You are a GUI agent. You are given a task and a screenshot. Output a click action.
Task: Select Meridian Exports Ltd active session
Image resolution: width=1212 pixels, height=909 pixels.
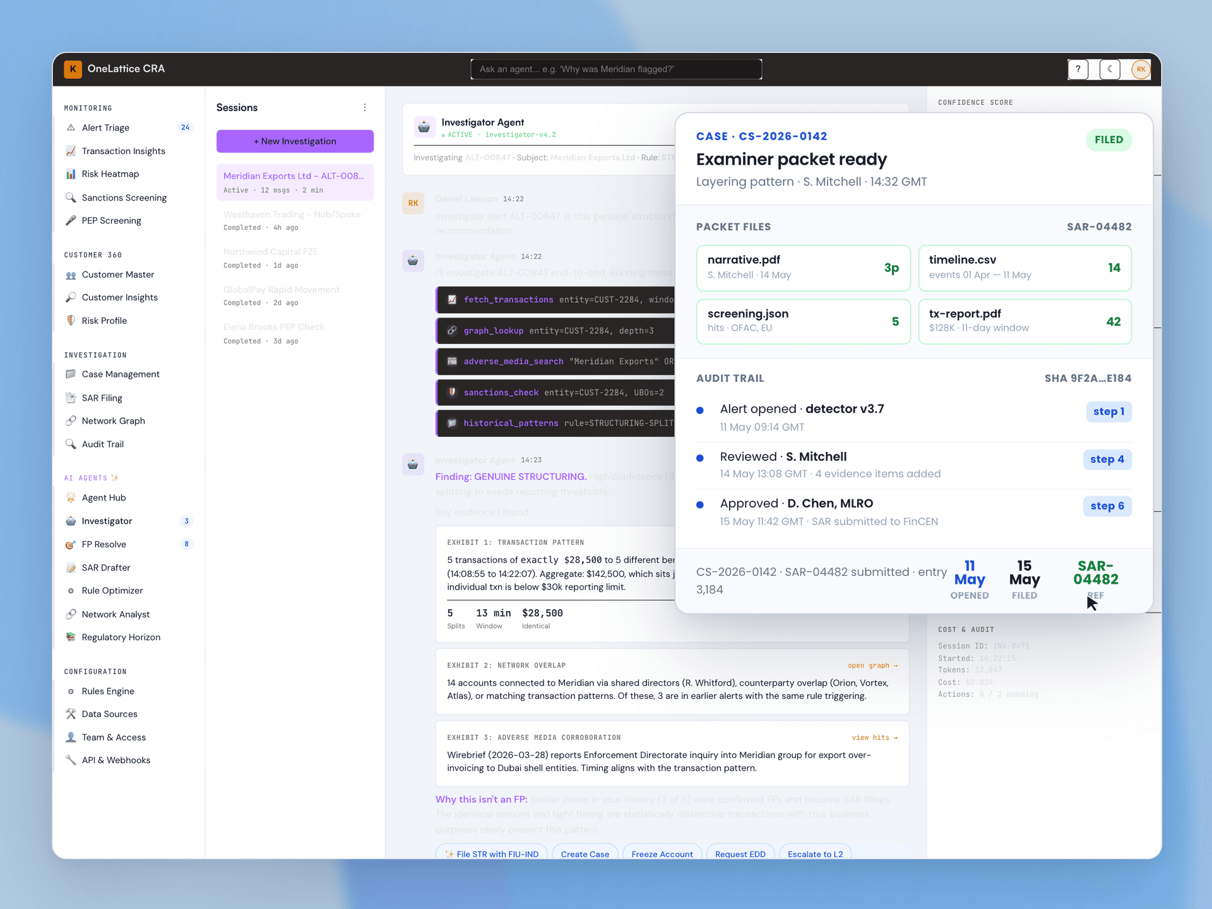click(x=295, y=182)
